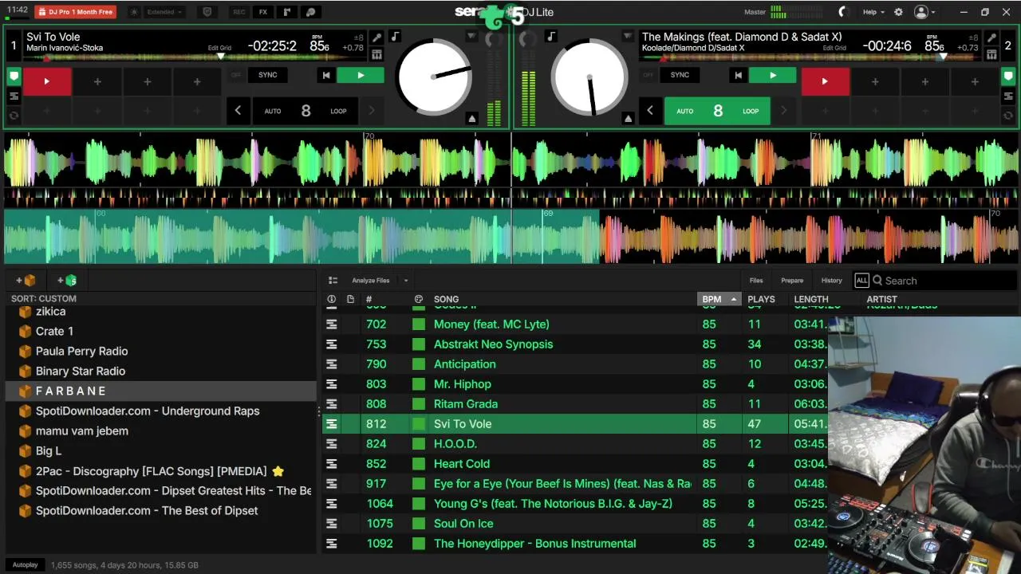Eject the track from deck 1
Image resolution: width=1021 pixels, height=574 pixels.
tap(471, 119)
